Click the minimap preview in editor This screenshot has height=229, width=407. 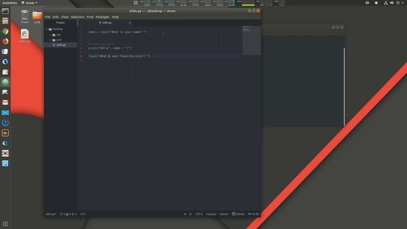click(x=251, y=40)
